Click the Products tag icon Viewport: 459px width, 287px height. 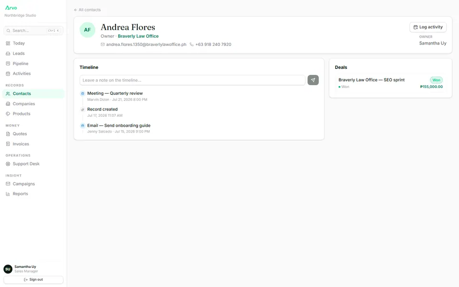[8, 114]
